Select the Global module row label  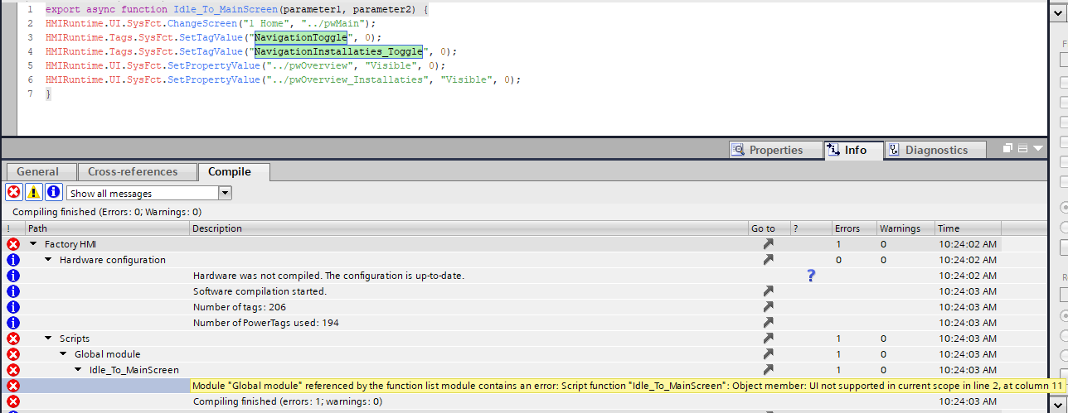[108, 354]
